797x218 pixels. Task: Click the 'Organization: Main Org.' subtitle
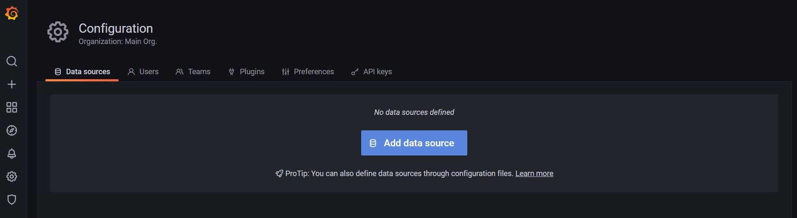[x=117, y=42]
